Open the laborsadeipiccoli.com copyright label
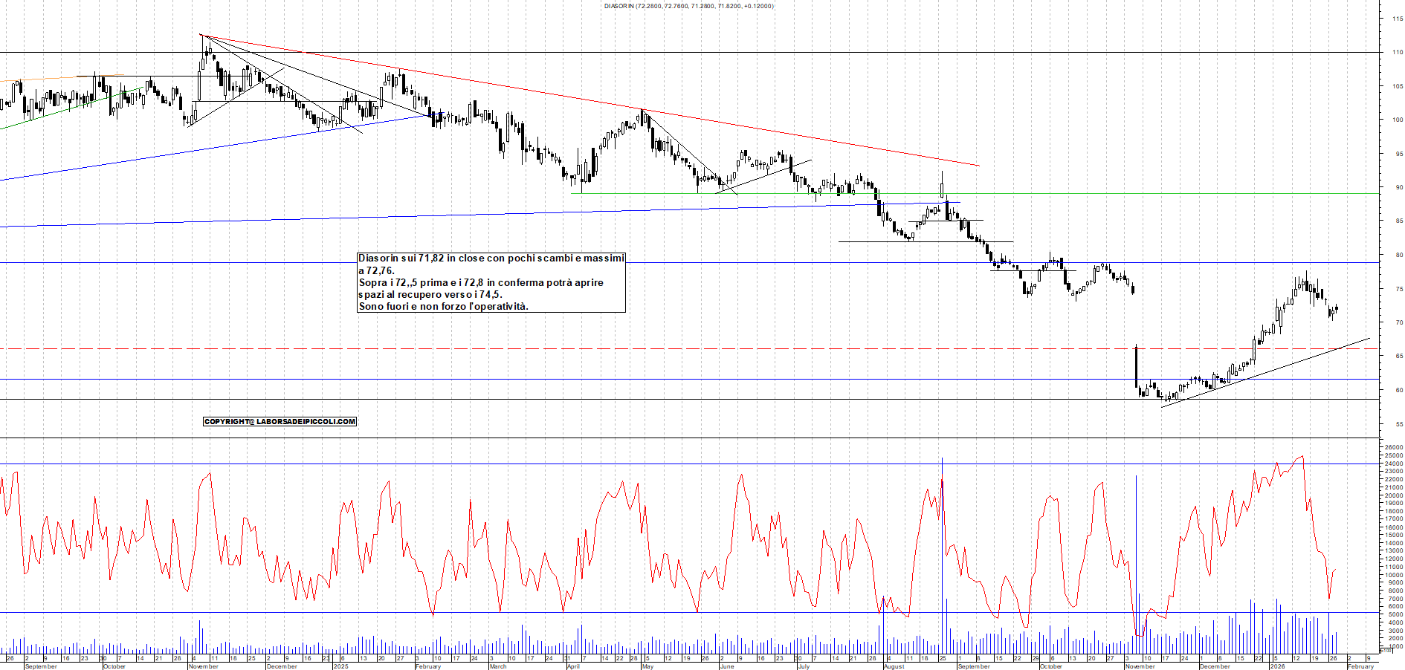The width and height of the screenshot is (1405, 670). pos(280,421)
